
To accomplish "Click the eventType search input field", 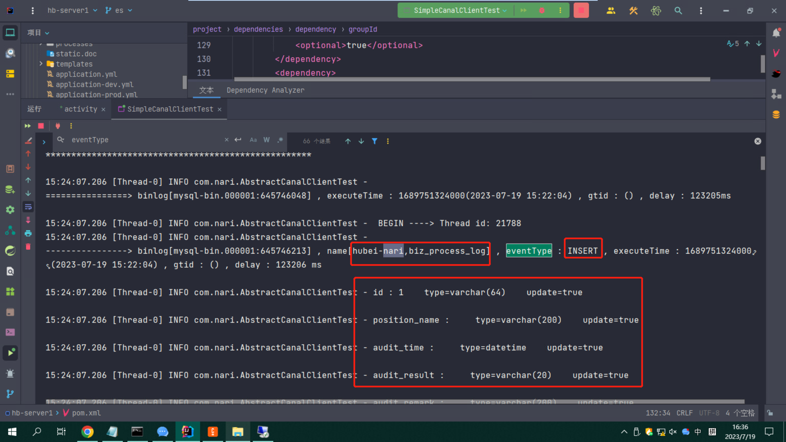I will point(145,140).
